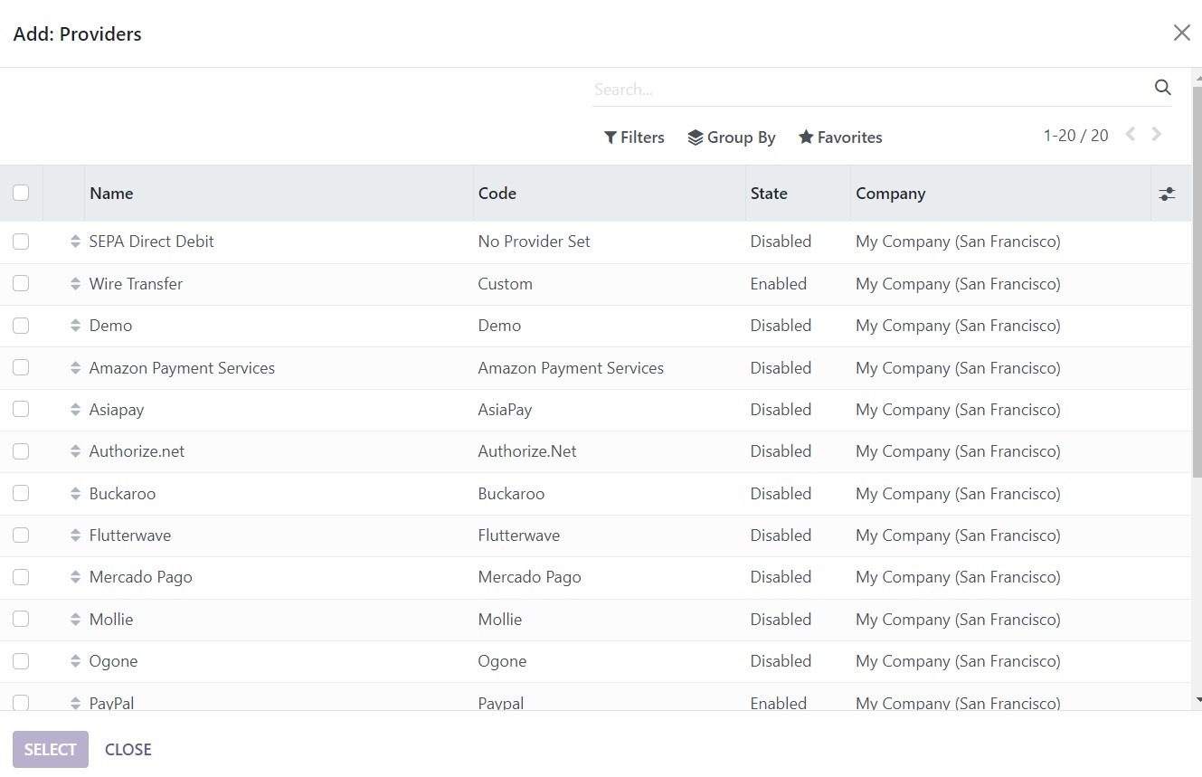1202x777 pixels.
Task: Open the Favorites dropdown
Action: [840, 137]
